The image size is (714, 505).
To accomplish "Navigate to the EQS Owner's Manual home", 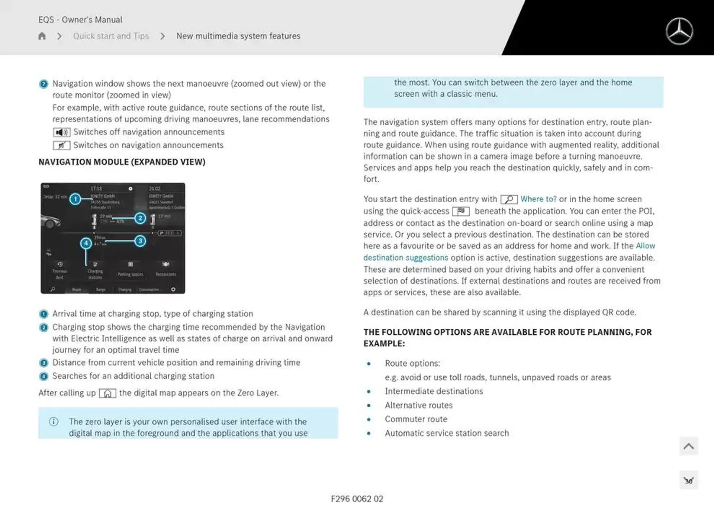I will (x=42, y=36).
